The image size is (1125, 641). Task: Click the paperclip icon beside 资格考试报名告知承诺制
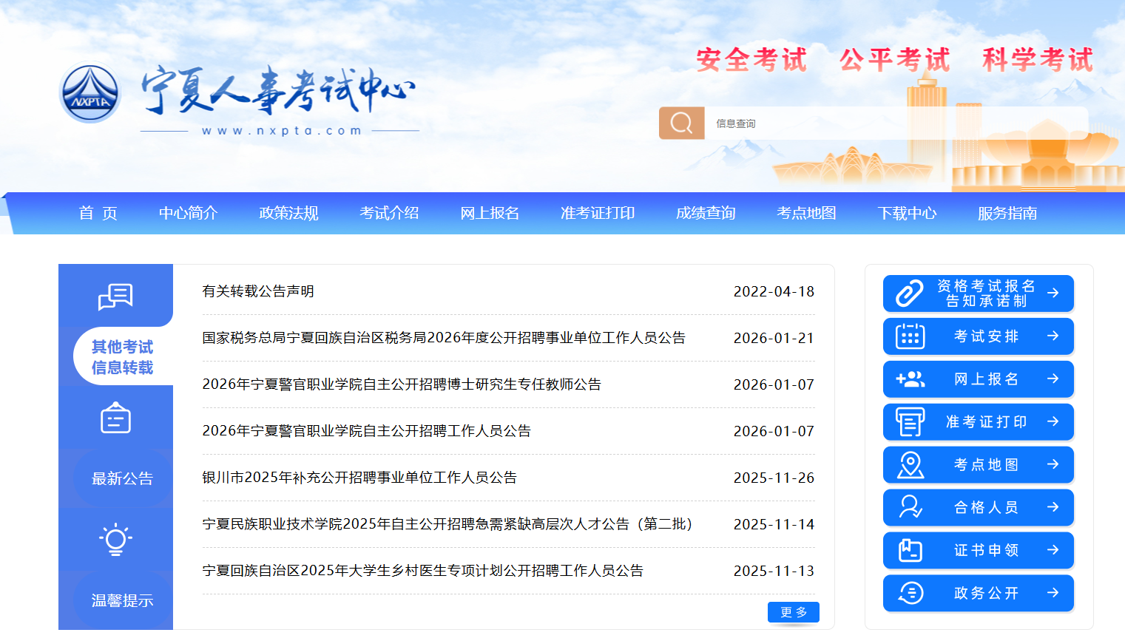[x=910, y=294]
